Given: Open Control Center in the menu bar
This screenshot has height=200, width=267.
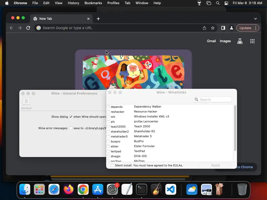Looking at the screenshot, I should [x=226, y=3].
